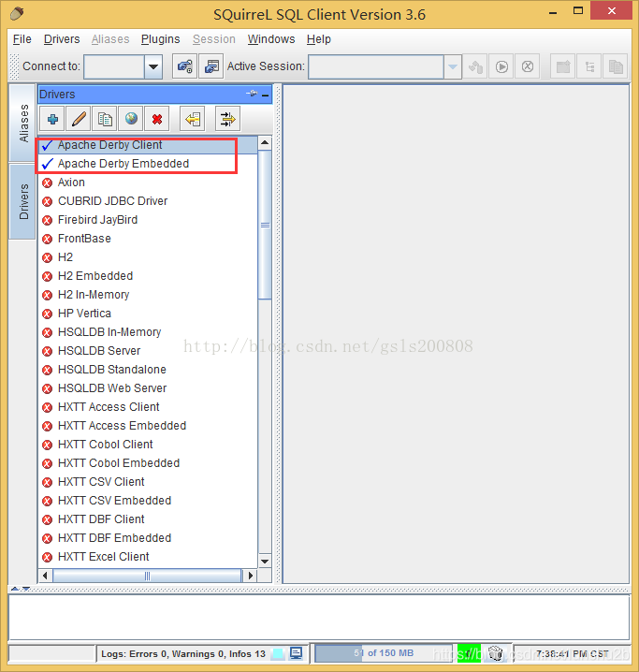Click the Create new driver plus icon
This screenshot has height=672, width=639.
tap(52, 119)
